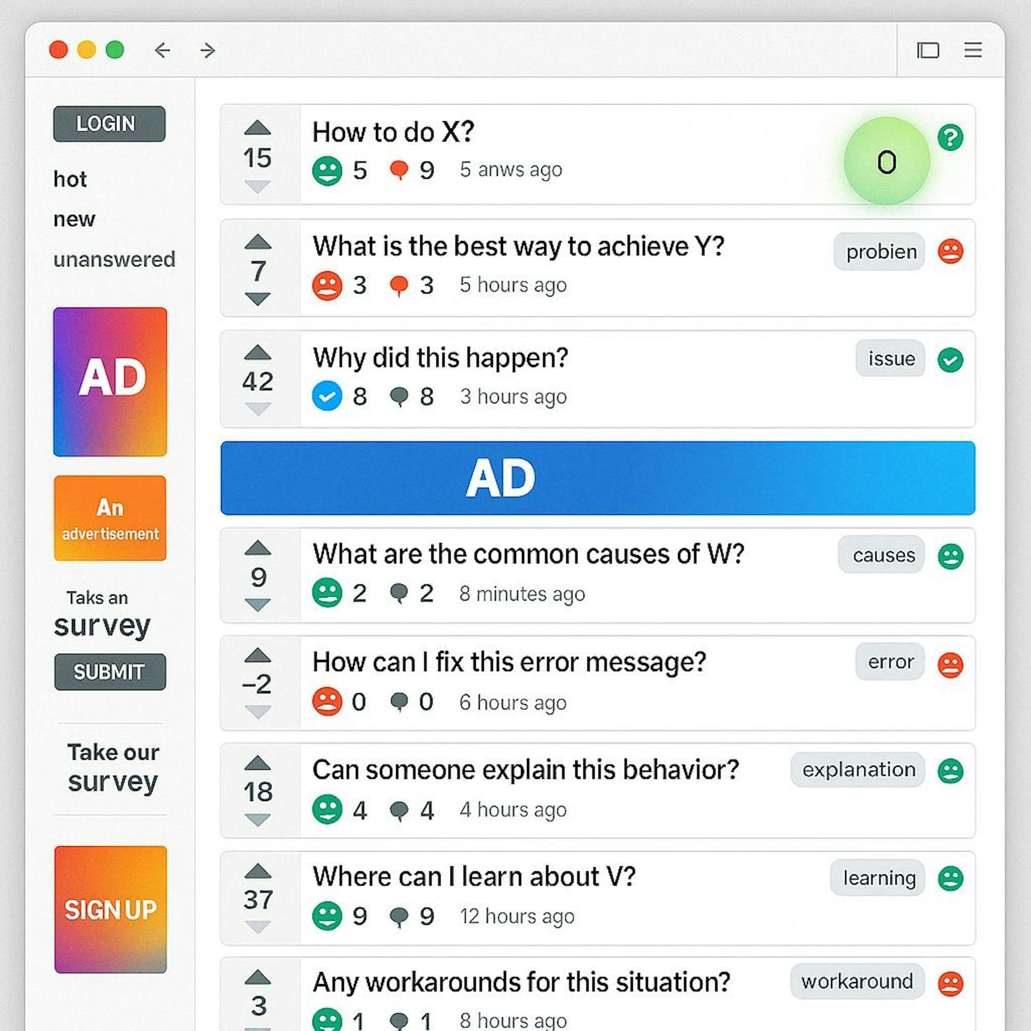Click the red sad face beside error tag
This screenshot has width=1031, height=1031.
950,665
